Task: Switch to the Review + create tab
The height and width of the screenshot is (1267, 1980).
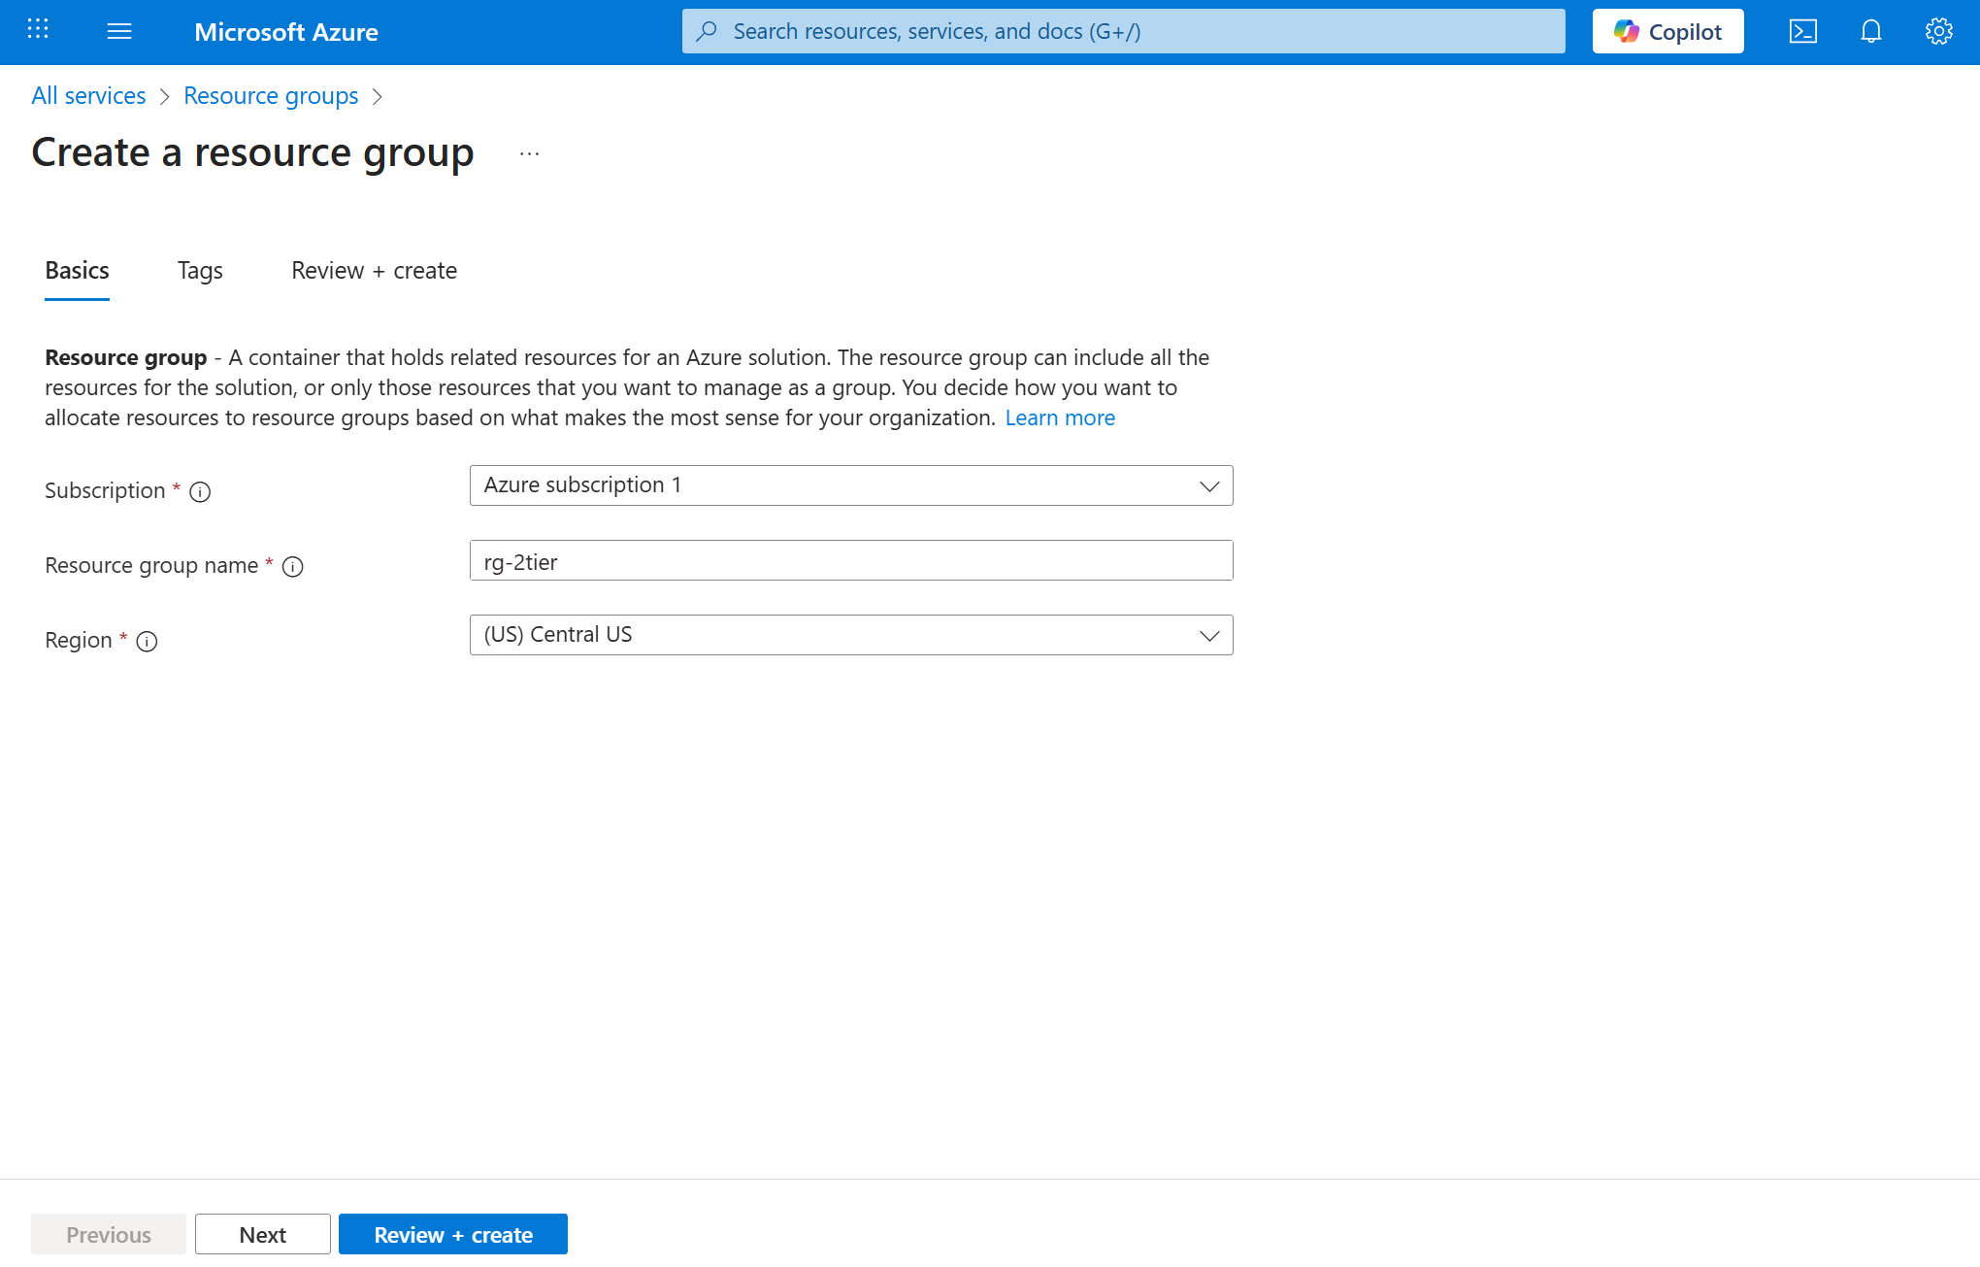Action: click(x=373, y=271)
